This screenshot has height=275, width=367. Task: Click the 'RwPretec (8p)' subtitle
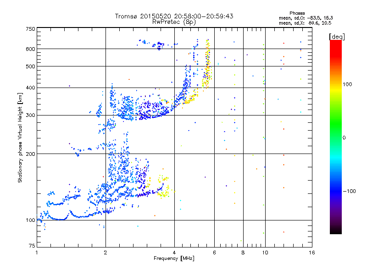point(174,22)
